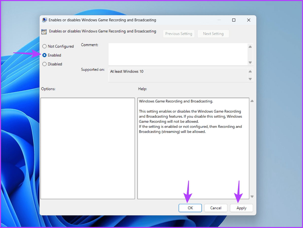Go to Next Setting

(x=213, y=34)
